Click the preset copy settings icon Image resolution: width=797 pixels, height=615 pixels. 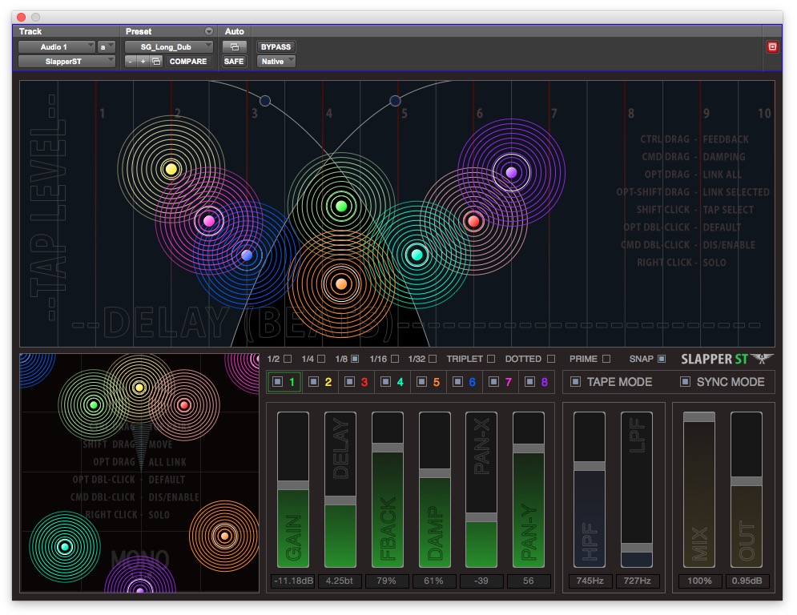click(x=156, y=62)
